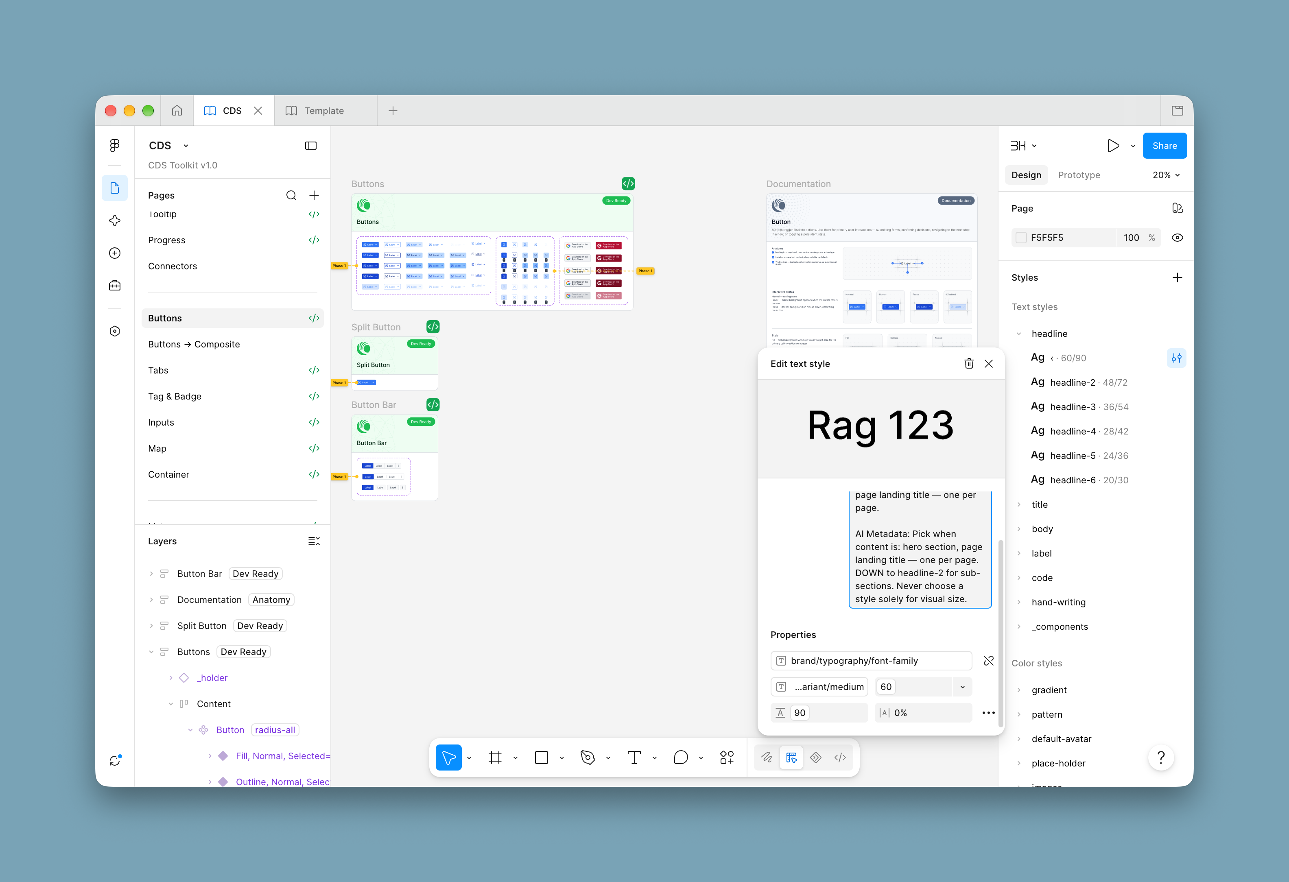Toggle Dev ready badge on Button Bar frame
This screenshot has width=1289, height=882.
click(433, 404)
